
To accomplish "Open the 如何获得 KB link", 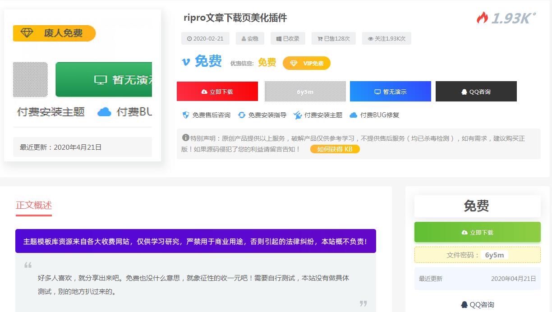I will pos(335,149).
